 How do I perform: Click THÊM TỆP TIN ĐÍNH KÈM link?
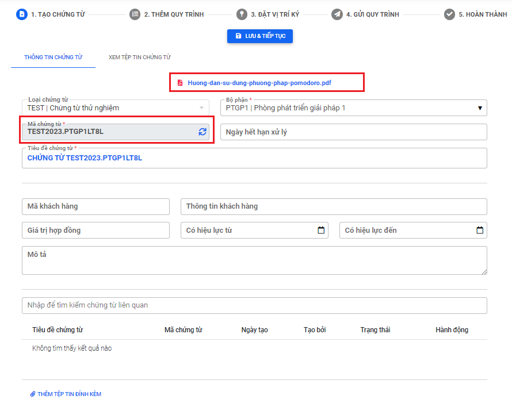(69, 394)
